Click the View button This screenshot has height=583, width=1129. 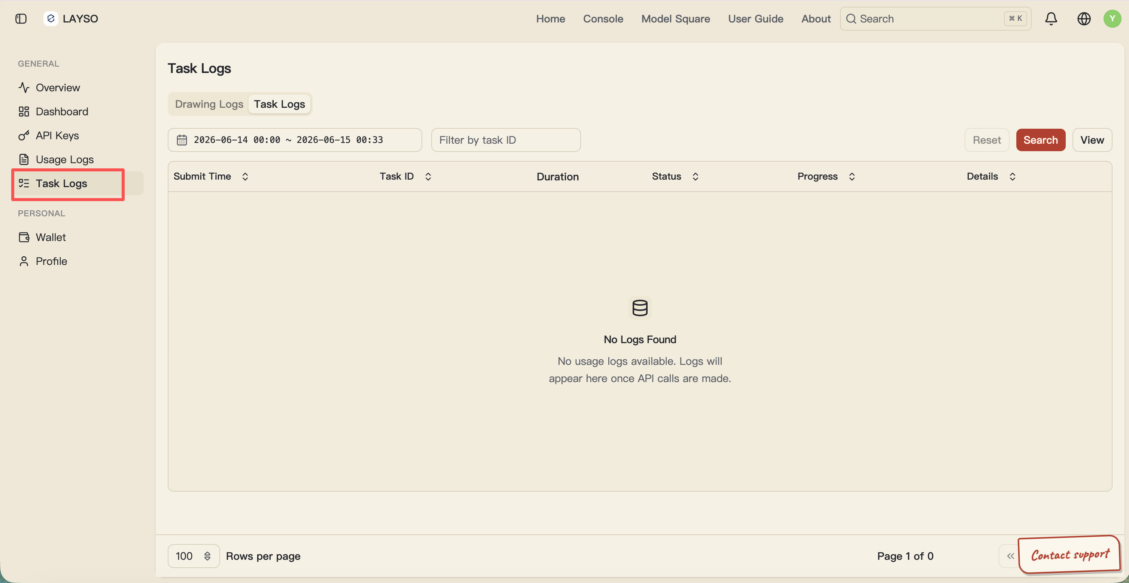(x=1092, y=140)
